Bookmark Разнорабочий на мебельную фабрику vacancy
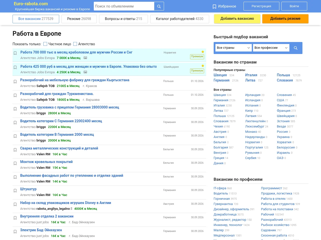321x240 pixels. pyautogui.click(x=15, y=82)
